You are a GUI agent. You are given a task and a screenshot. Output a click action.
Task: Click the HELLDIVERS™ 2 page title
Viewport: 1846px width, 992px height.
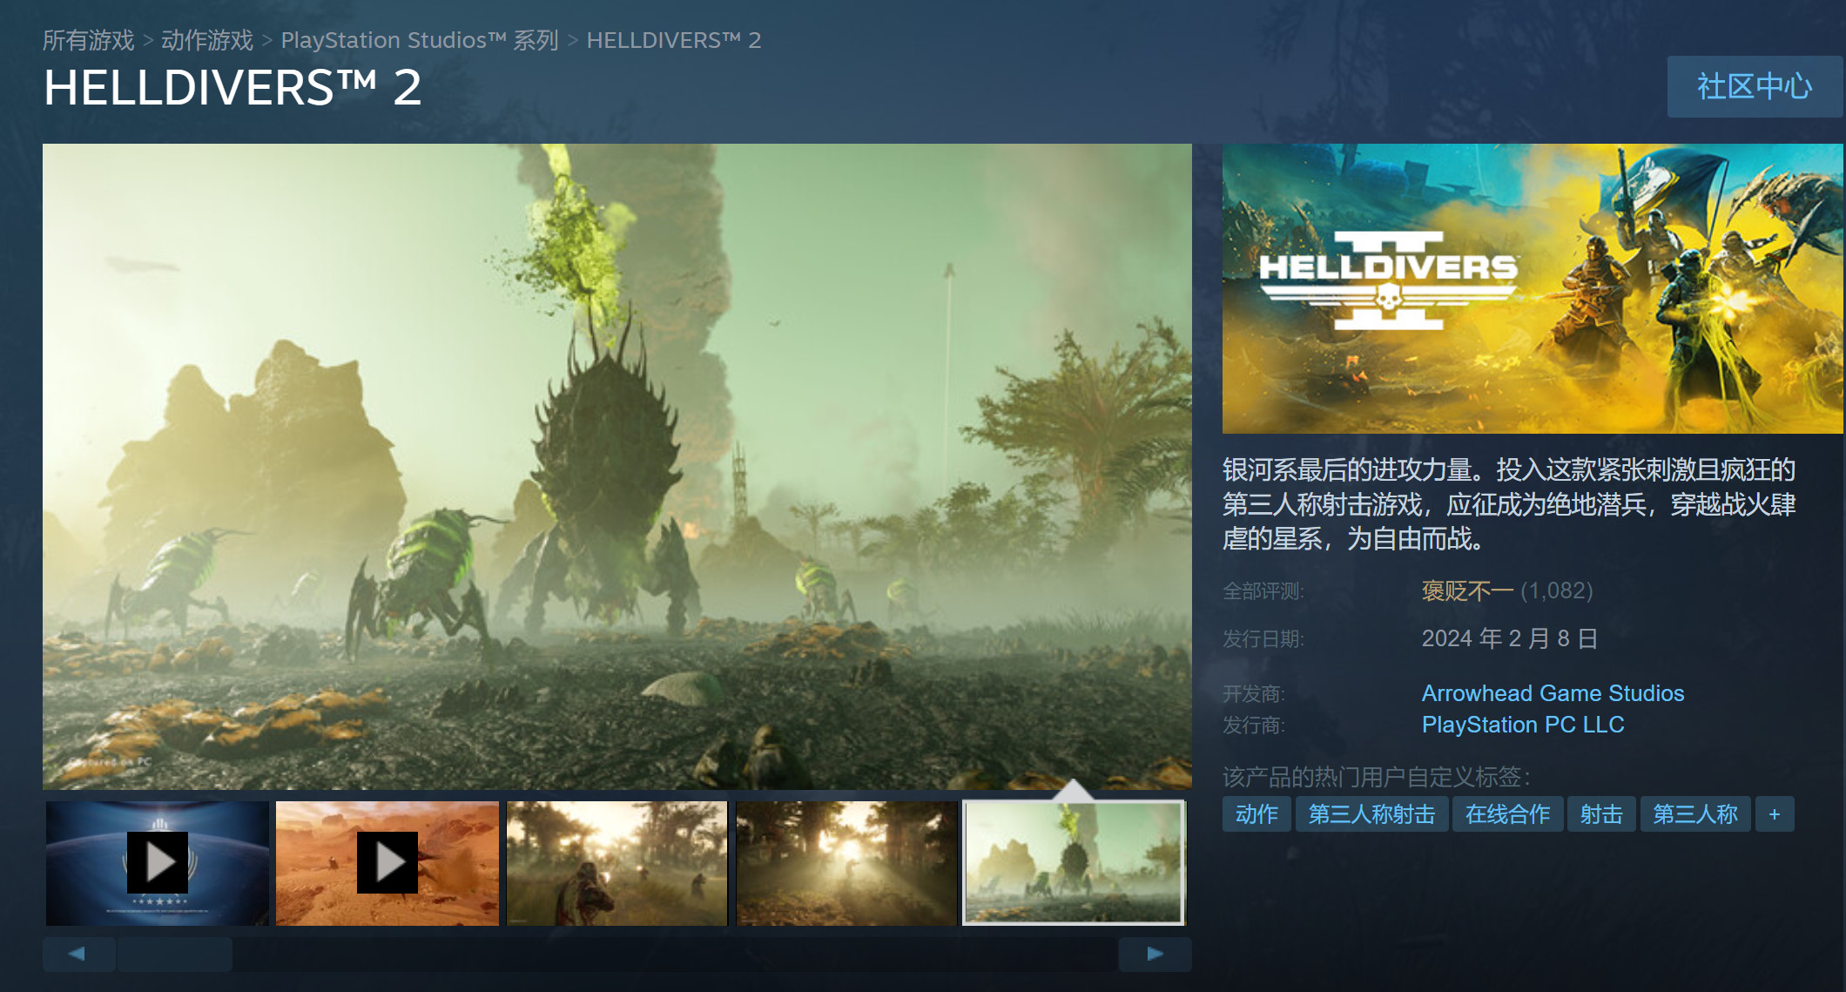[232, 88]
